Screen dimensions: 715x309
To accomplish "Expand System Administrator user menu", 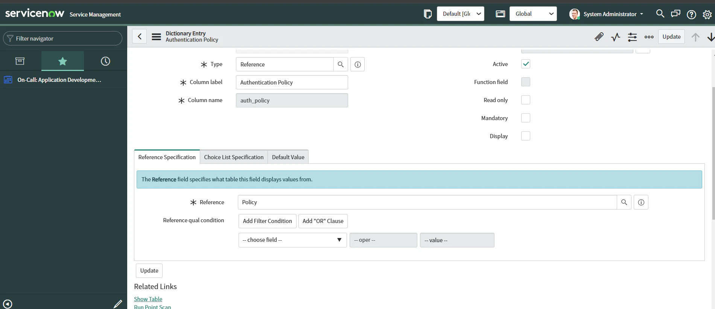I will coord(613,14).
